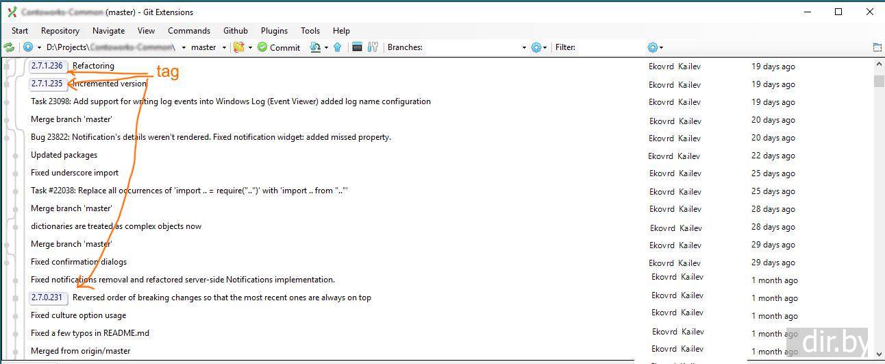Open the pull options dropdown arrow

(x=326, y=48)
